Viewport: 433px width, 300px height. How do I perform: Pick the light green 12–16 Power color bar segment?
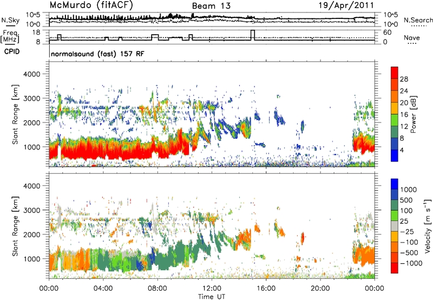(395, 120)
